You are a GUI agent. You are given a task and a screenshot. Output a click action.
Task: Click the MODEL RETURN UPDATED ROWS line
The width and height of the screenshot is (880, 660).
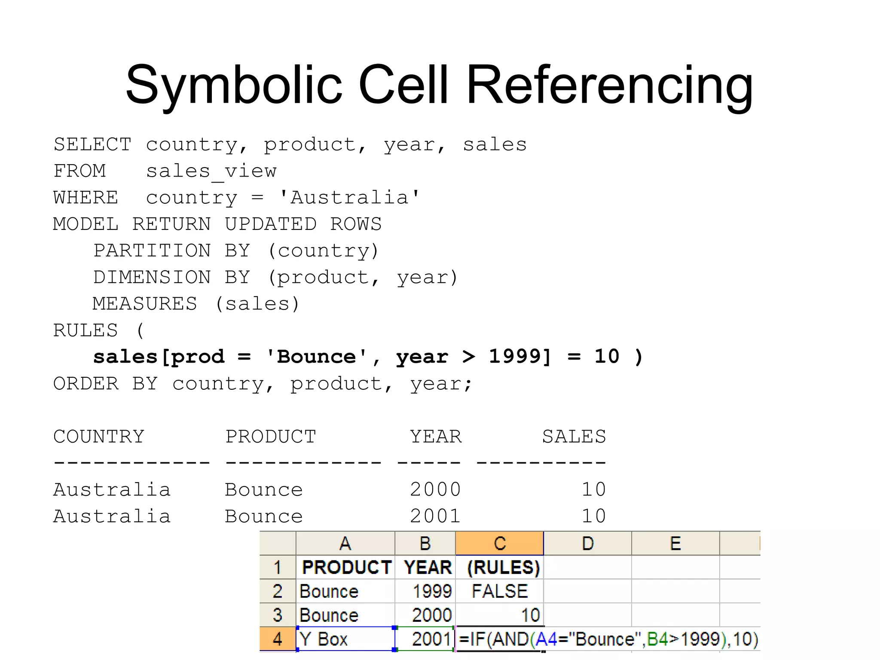point(217,224)
